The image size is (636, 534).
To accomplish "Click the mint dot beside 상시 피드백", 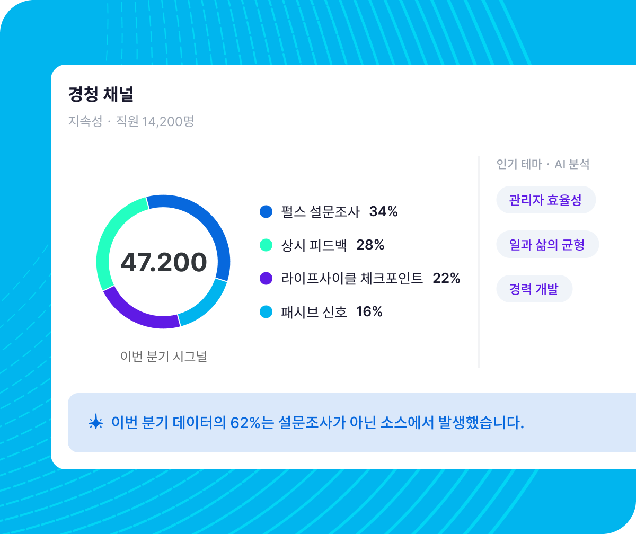I will tap(266, 245).
